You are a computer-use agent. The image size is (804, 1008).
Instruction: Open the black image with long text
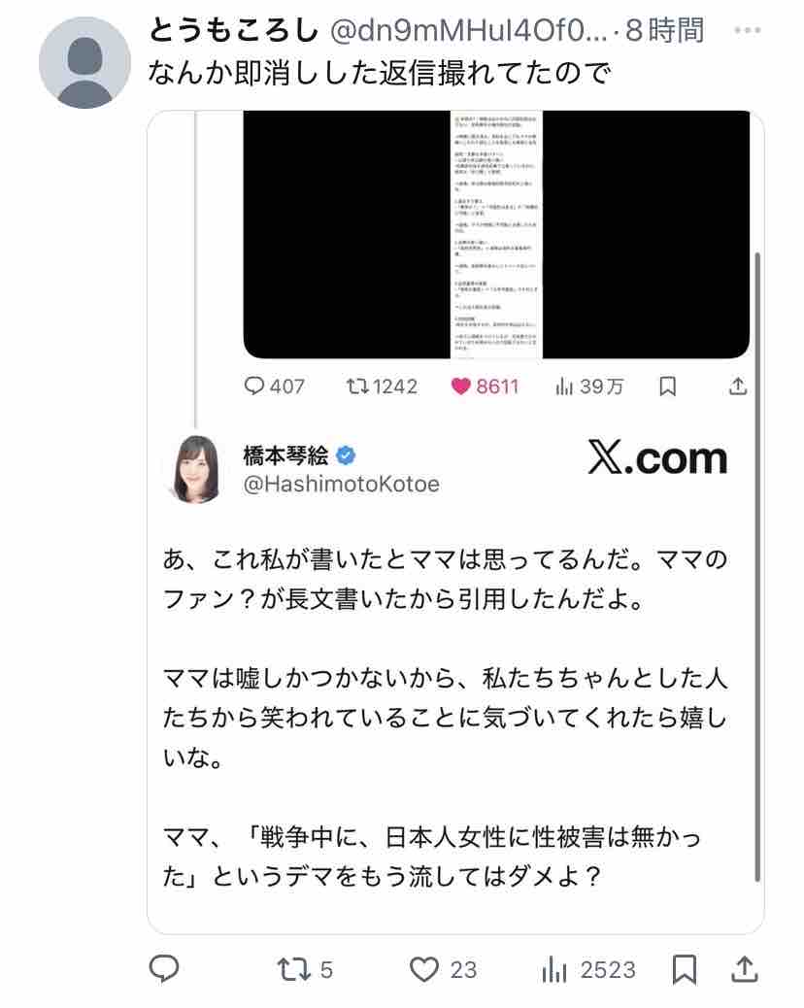[x=496, y=235]
